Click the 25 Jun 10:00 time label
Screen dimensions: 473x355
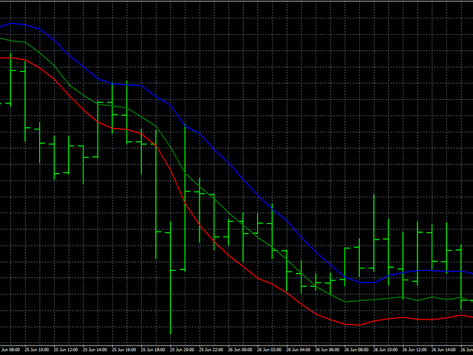[36, 350]
